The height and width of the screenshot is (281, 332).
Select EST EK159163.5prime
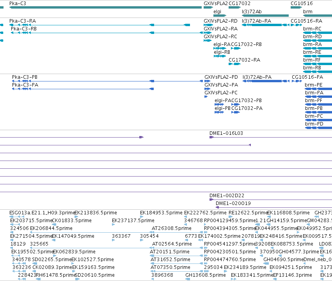click(x=74, y=272)
